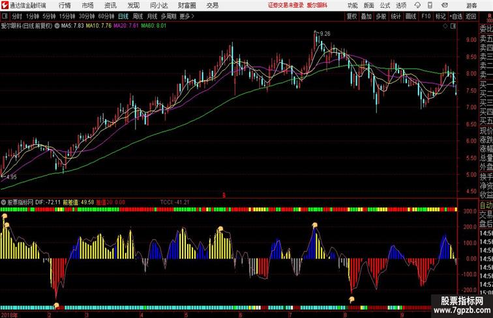The width and height of the screenshot is (493, 318).
Task: Switch to the 30分钟 period
Action: (x=87, y=16)
